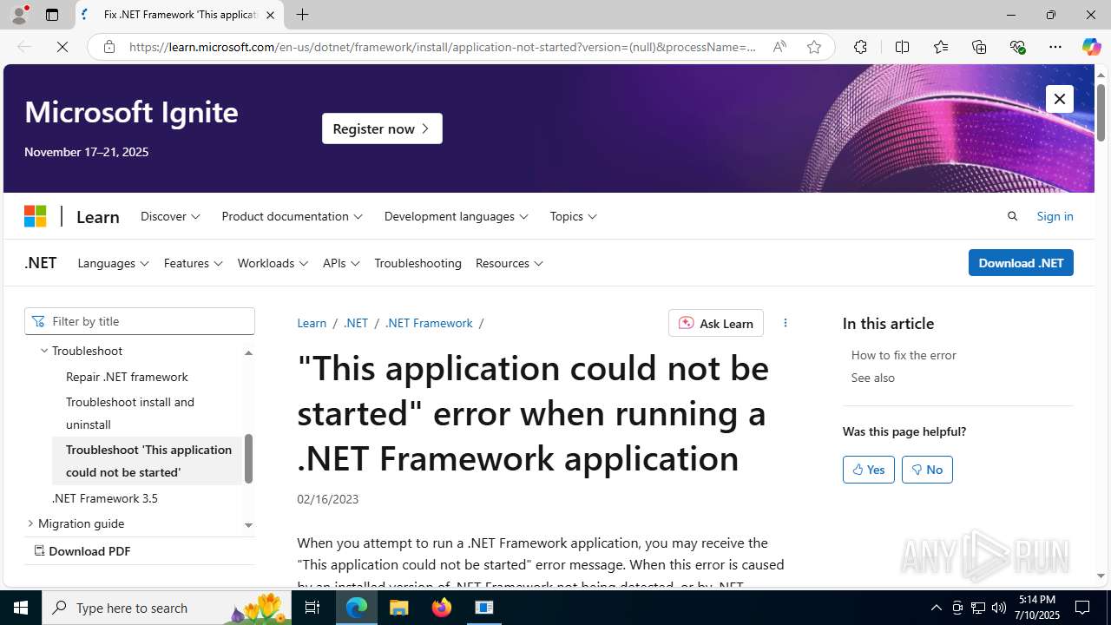Screen dimensions: 1111x625
Task: Open a new browser tab
Action: (x=302, y=15)
